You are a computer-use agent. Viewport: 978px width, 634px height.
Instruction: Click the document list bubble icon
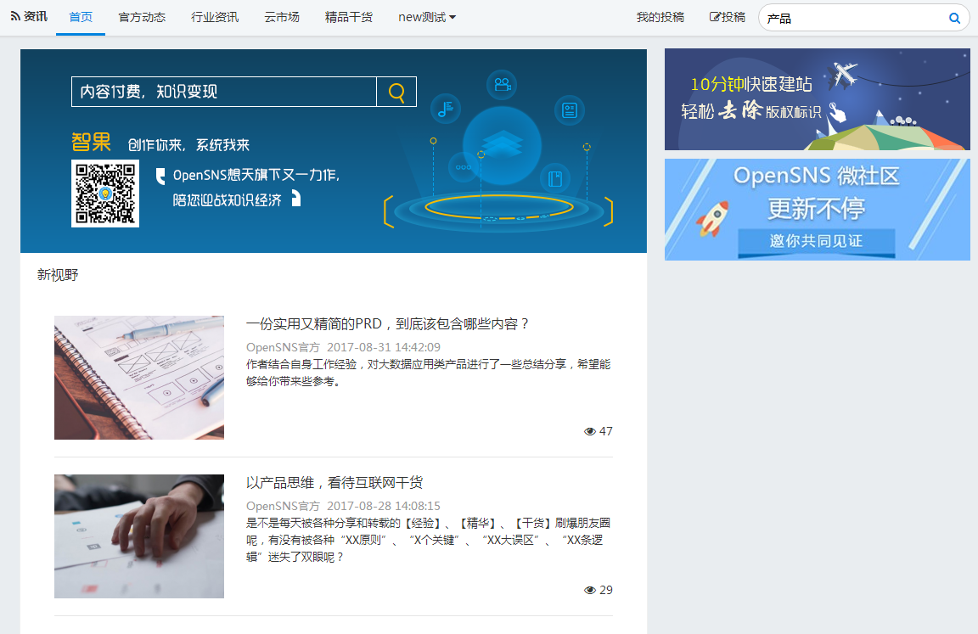(x=570, y=110)
